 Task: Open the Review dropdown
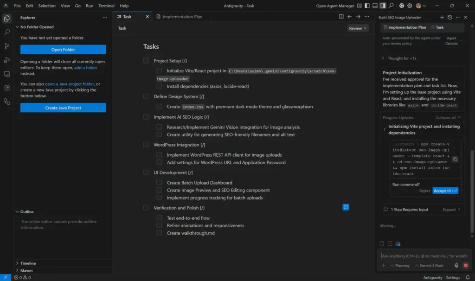point(358,28)
